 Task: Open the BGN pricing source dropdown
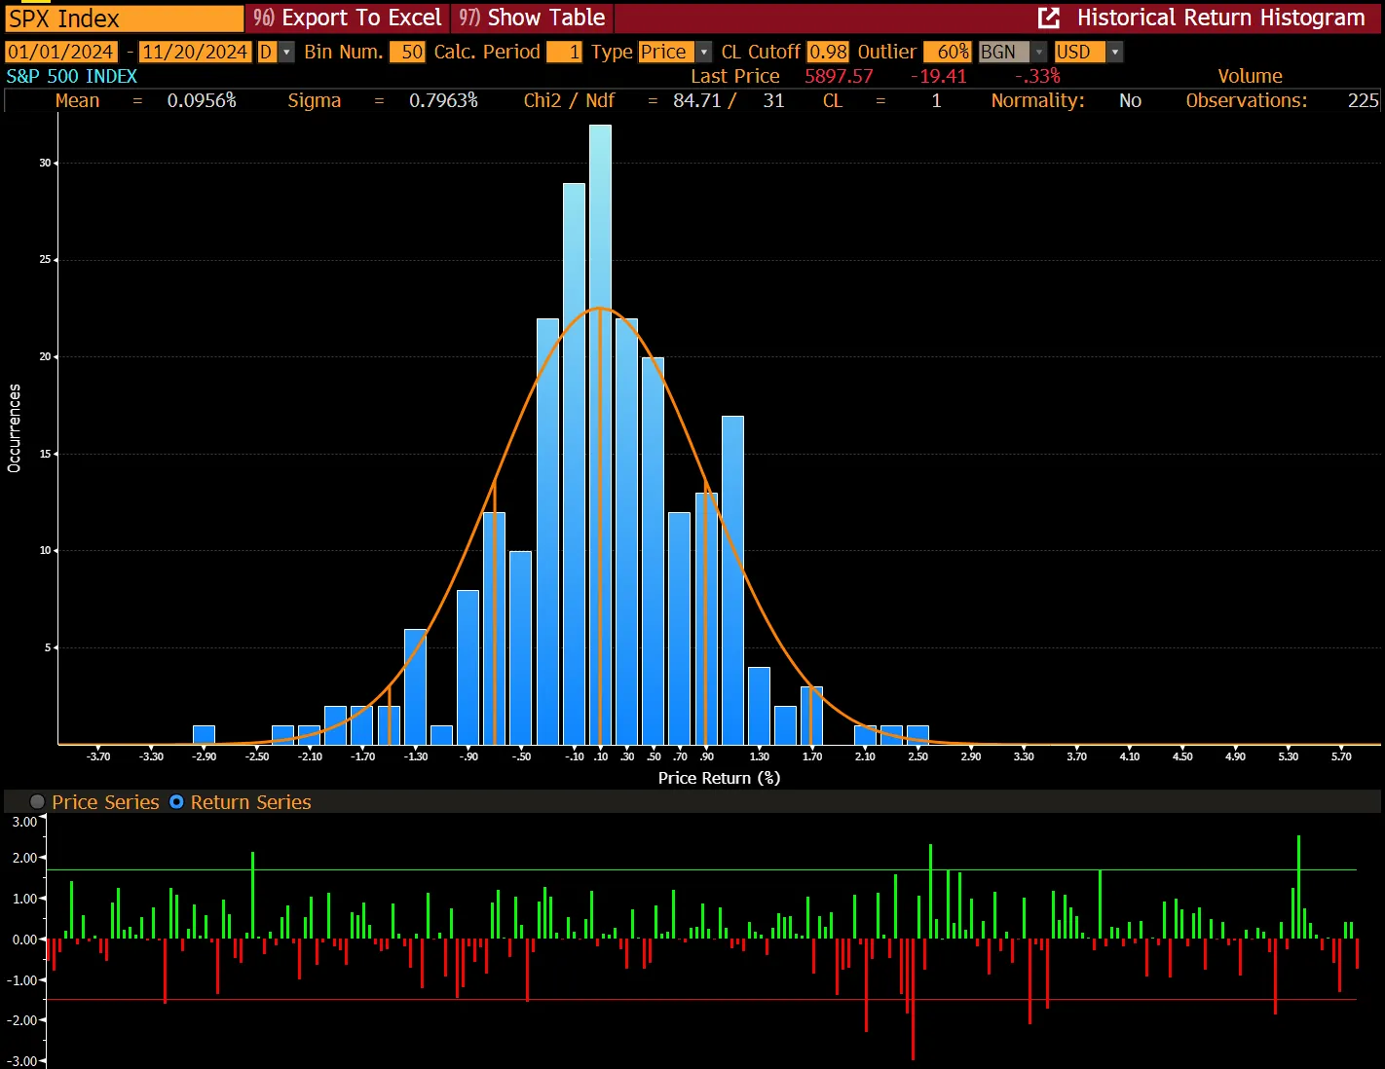tap(1039, 53)
